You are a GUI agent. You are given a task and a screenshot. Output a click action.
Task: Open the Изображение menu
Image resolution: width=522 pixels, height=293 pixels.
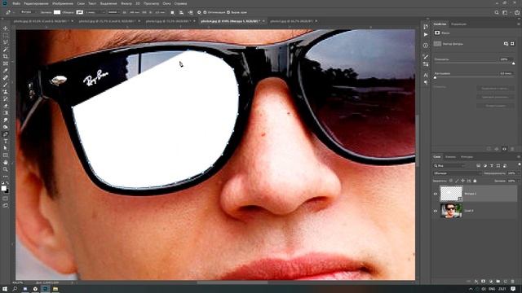click(63, 3)
